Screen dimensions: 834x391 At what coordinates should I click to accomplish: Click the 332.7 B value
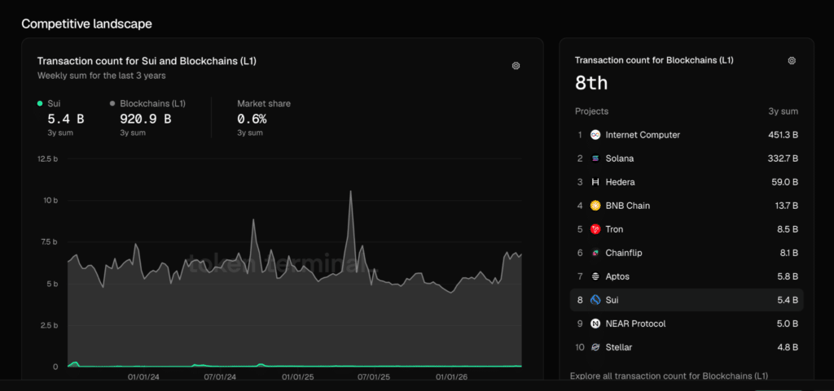click(x=782, y=159)
